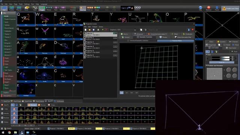Tick the Universal Geometric Correction checkbox
Image resolution: width=240 pixels, height=135 pixels.
coord(128,41)
